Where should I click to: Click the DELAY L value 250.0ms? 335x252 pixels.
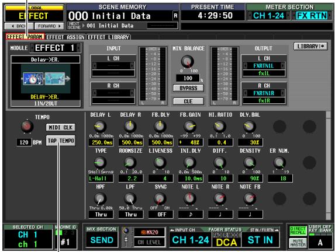click(101, 142)
